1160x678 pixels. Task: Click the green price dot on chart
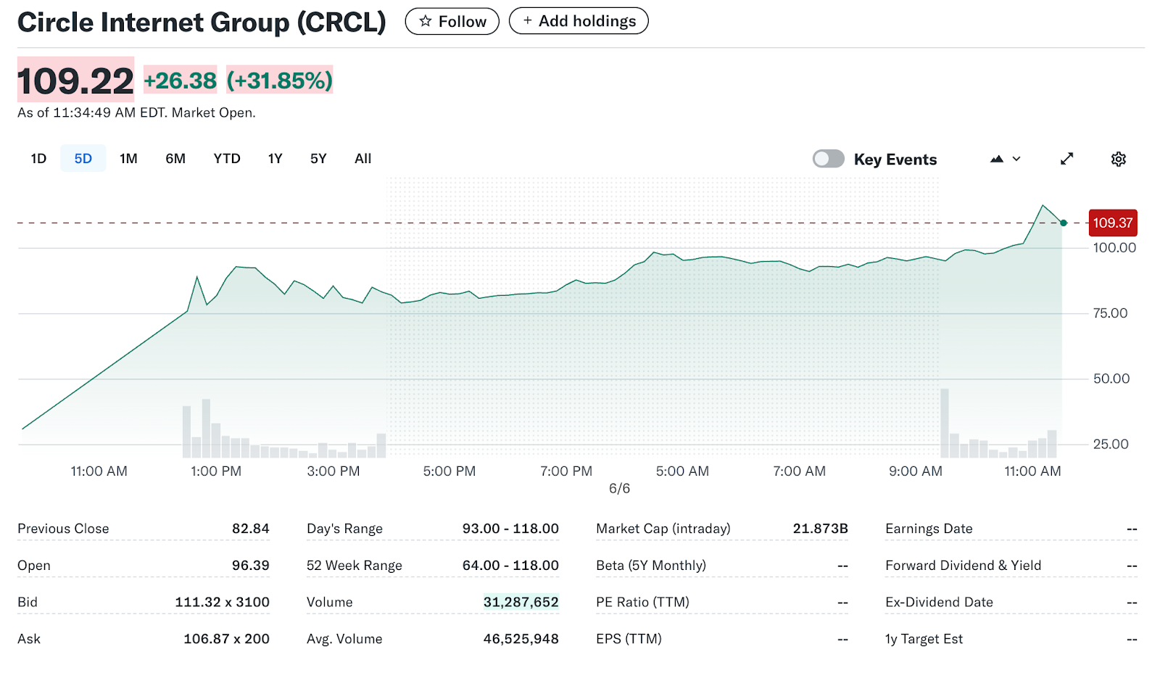1064,223
